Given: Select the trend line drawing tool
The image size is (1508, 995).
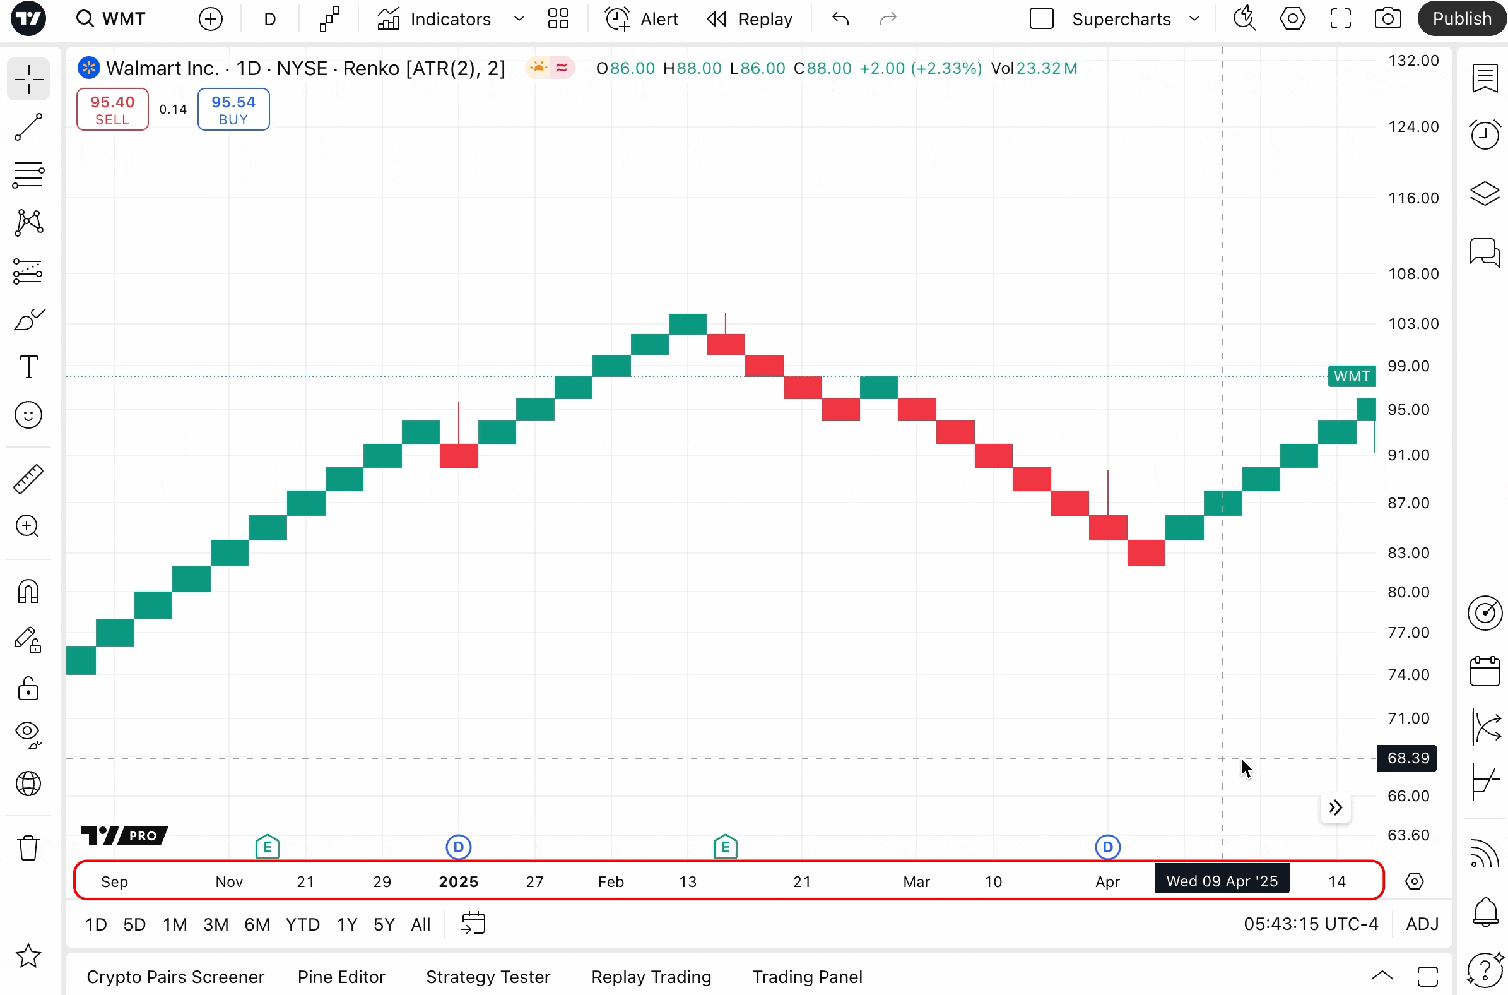Looking at the screenshot, I should coord(28,127).
